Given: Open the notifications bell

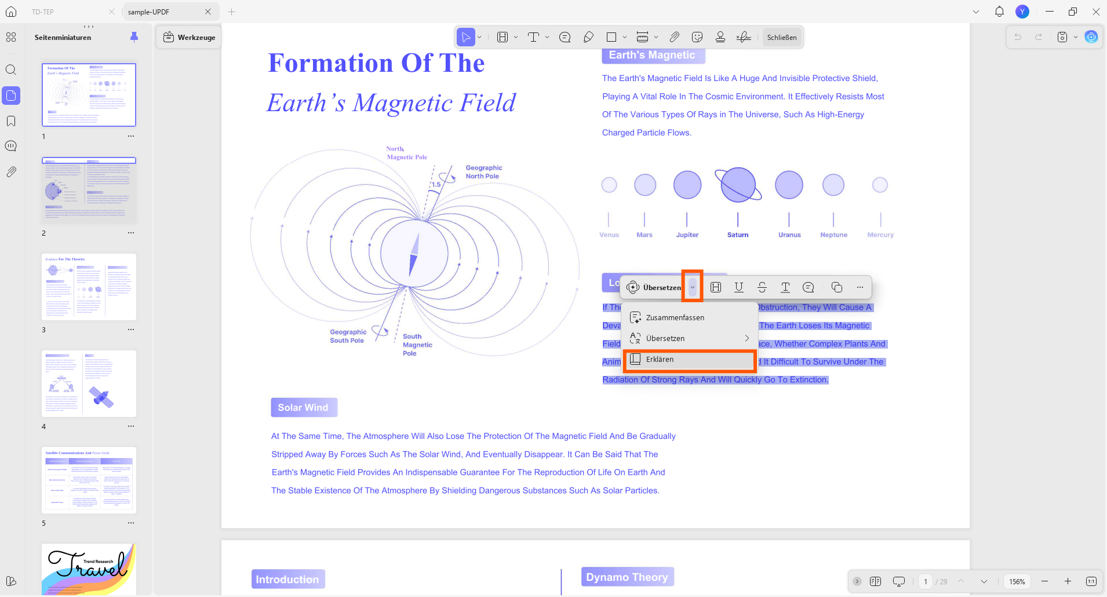Looking at the screenshot, I should (x=999, y=12).
